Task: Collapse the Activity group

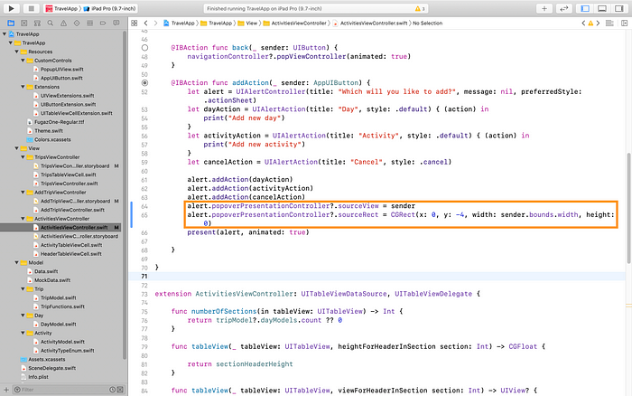Action: (x=23, y=333)
